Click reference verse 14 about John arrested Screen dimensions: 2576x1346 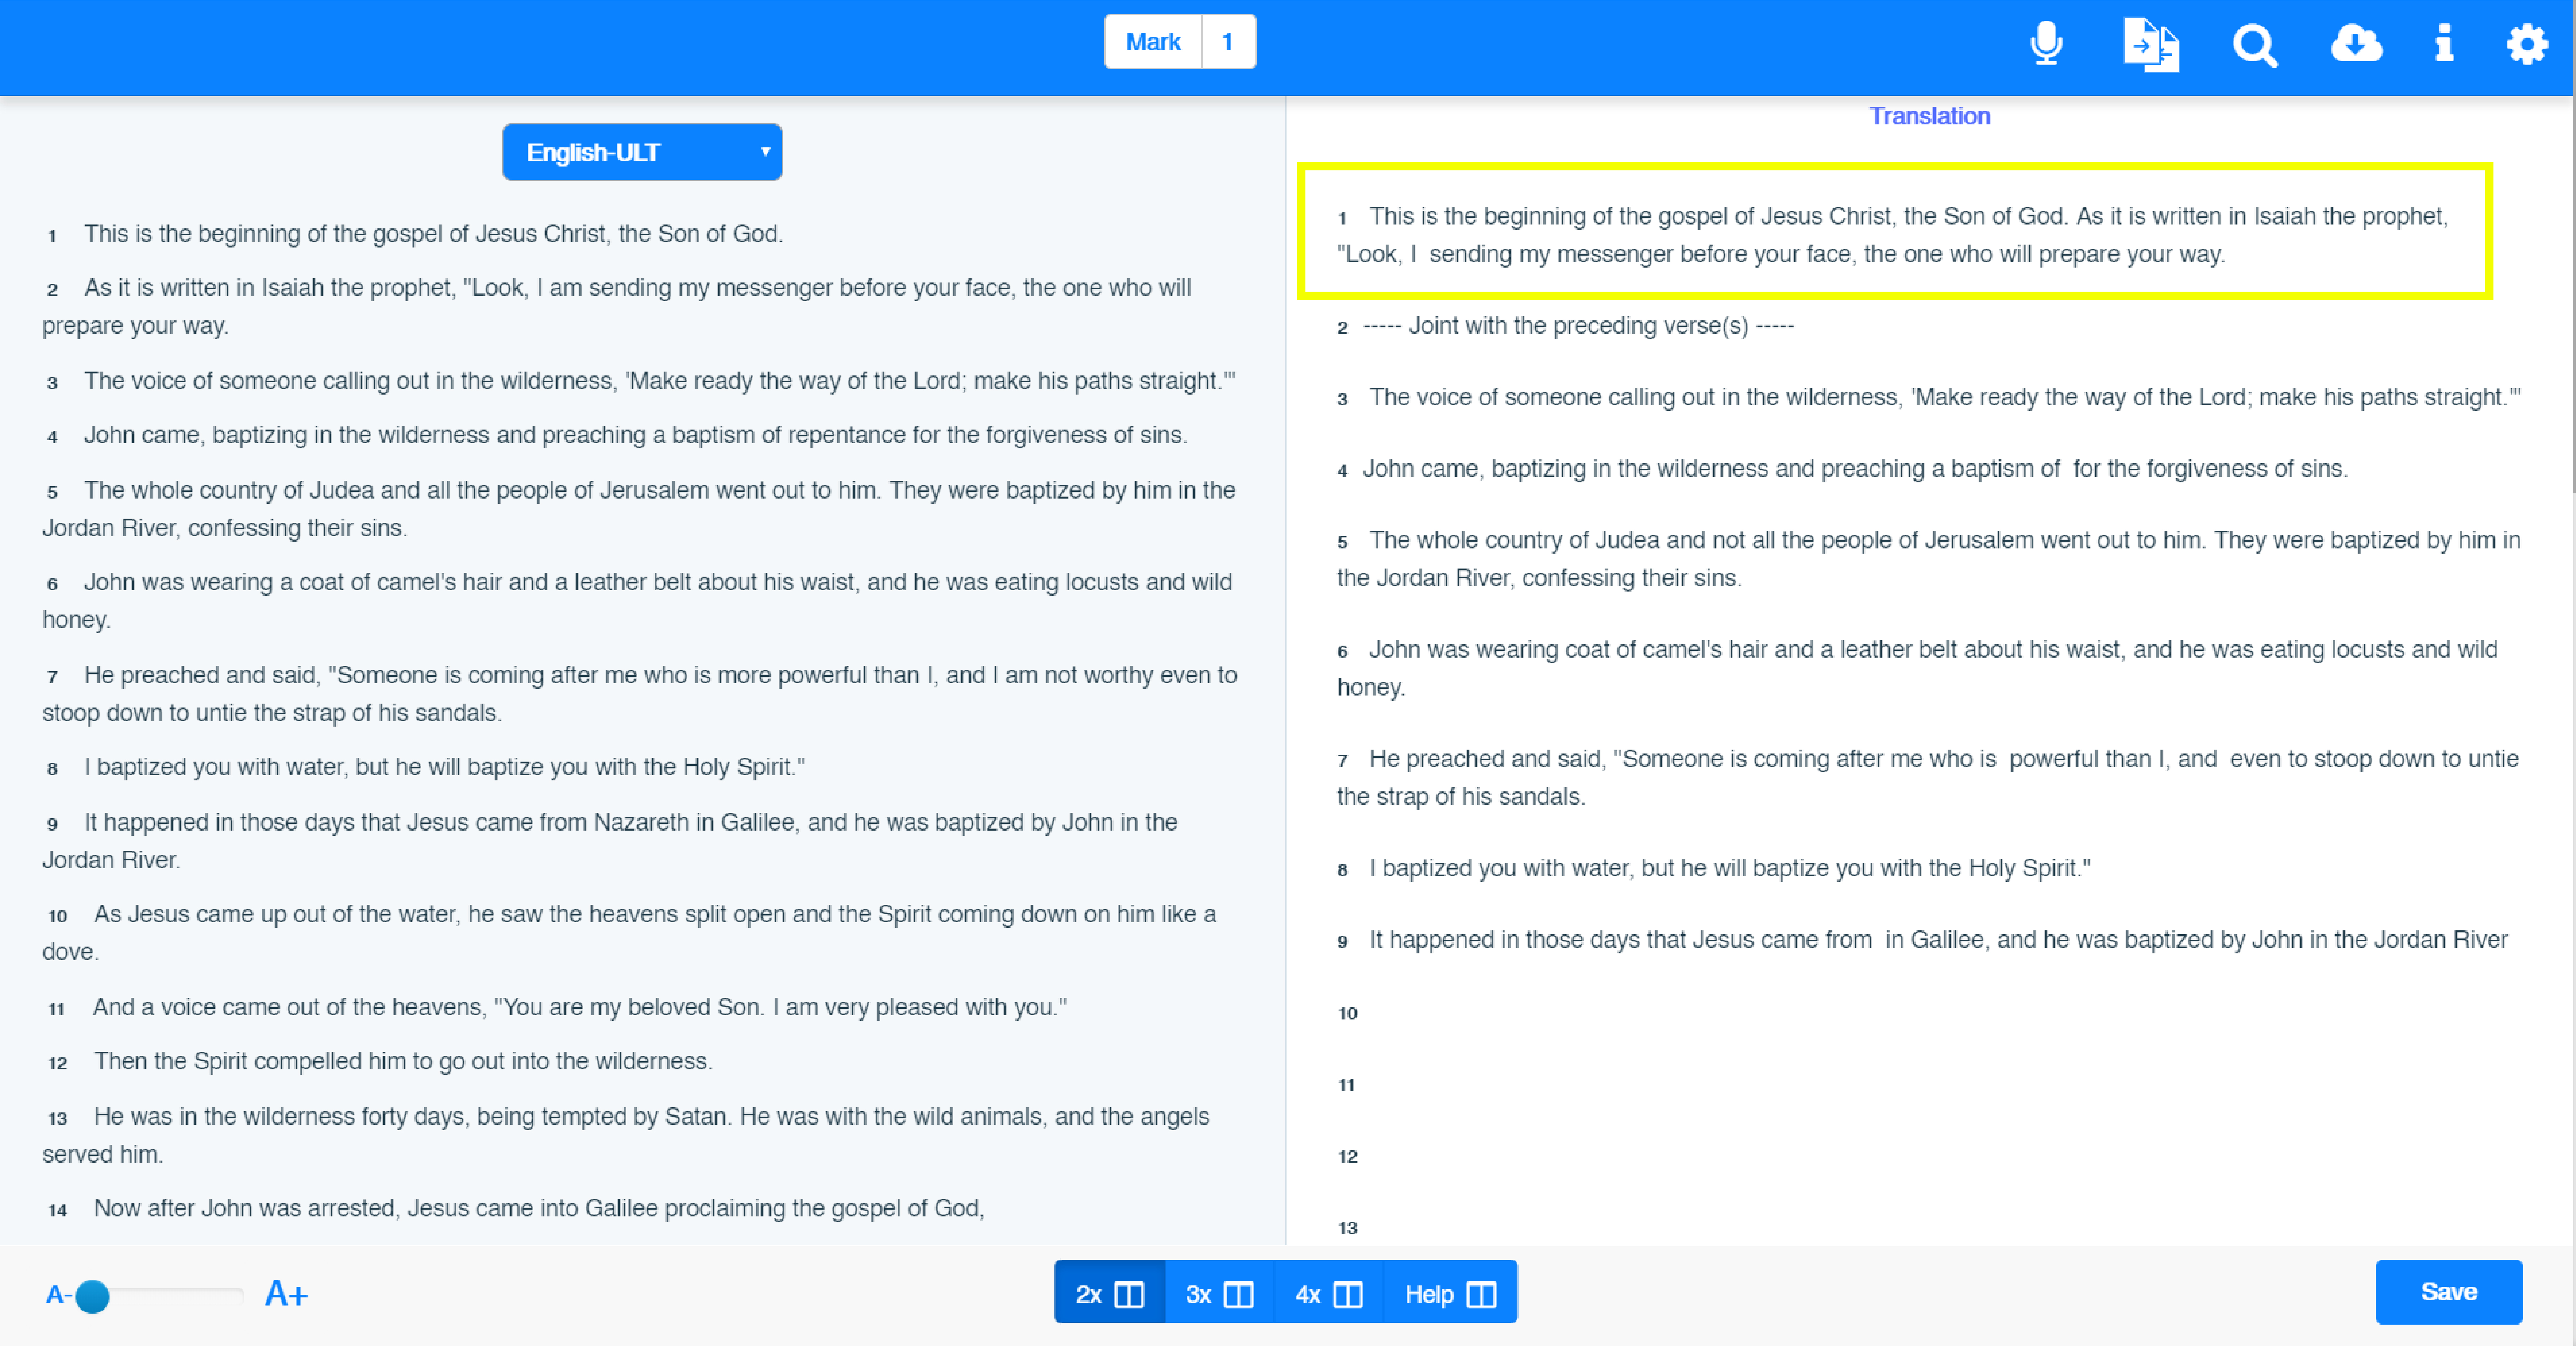539,1208
